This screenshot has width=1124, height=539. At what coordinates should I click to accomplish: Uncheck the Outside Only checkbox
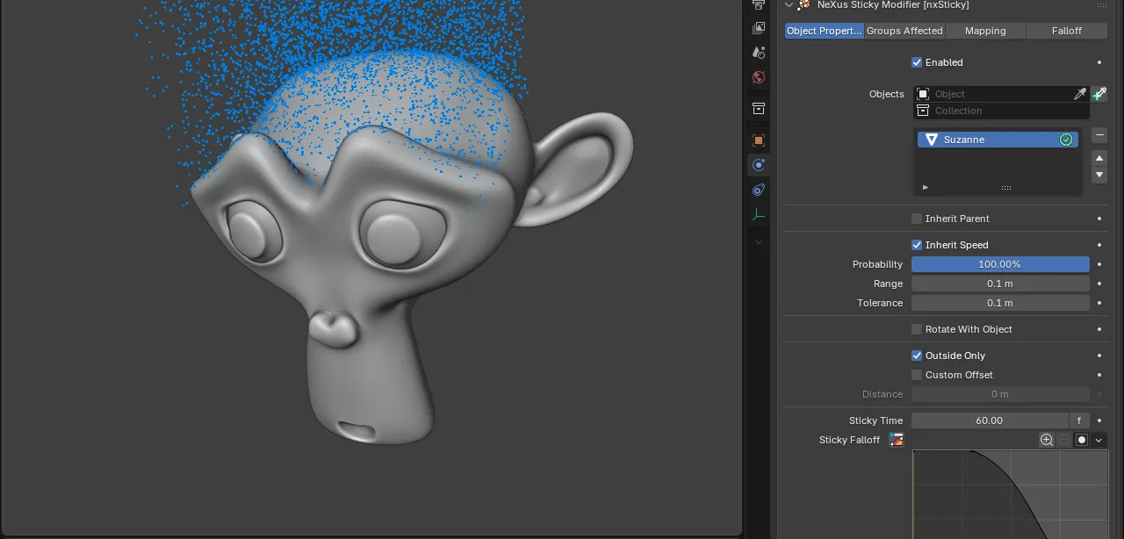(x=917, y=356)
